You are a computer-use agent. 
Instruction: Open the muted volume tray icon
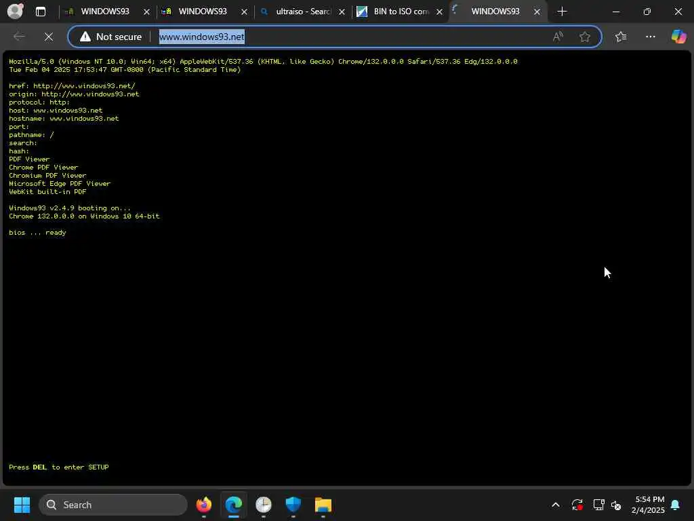(x=616, y=505)
